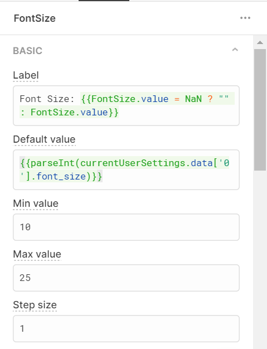Image resolution: width=267 pixels, height=349 pixels.
Task: Click the Max value property name
Action: (x=37, y=254)
